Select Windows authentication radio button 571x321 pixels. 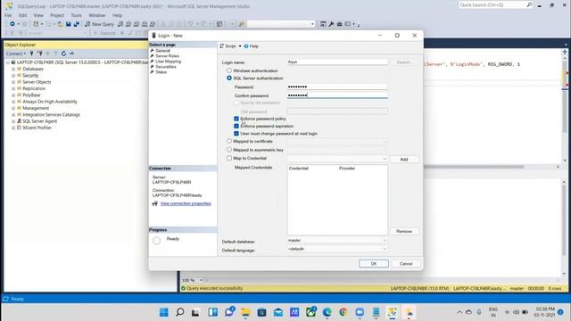click(229, 70)
